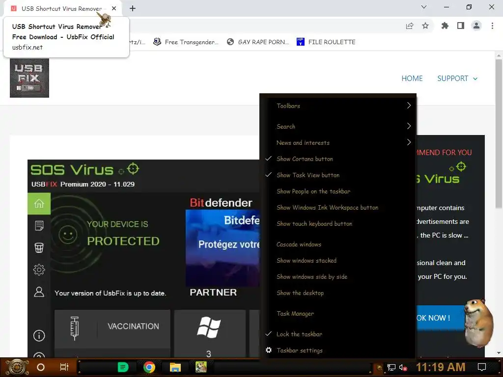
Task: Open the tab search chevron in title bar
Action: (x=424, y=7)
